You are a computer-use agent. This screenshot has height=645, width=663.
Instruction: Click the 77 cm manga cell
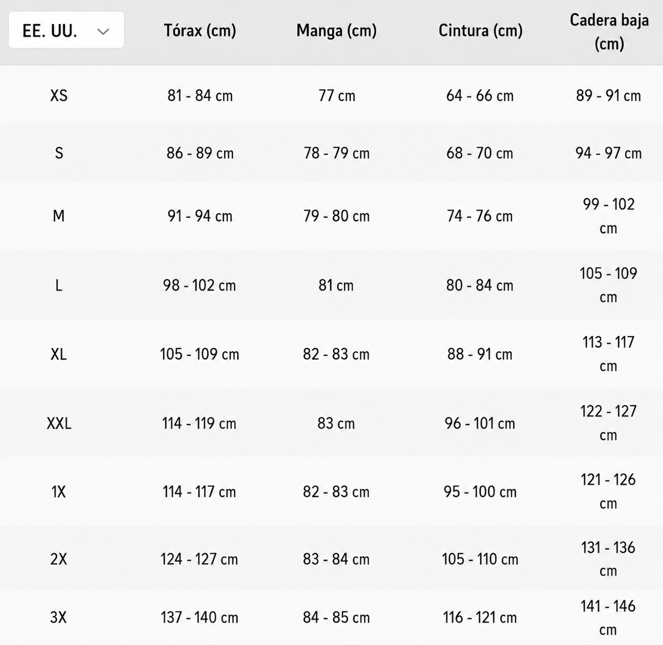tap(337, 95)
